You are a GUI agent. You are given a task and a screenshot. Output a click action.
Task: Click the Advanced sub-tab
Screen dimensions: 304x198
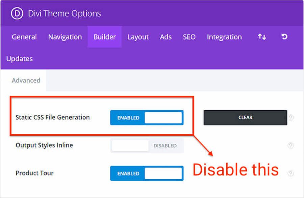pos(26,81)
